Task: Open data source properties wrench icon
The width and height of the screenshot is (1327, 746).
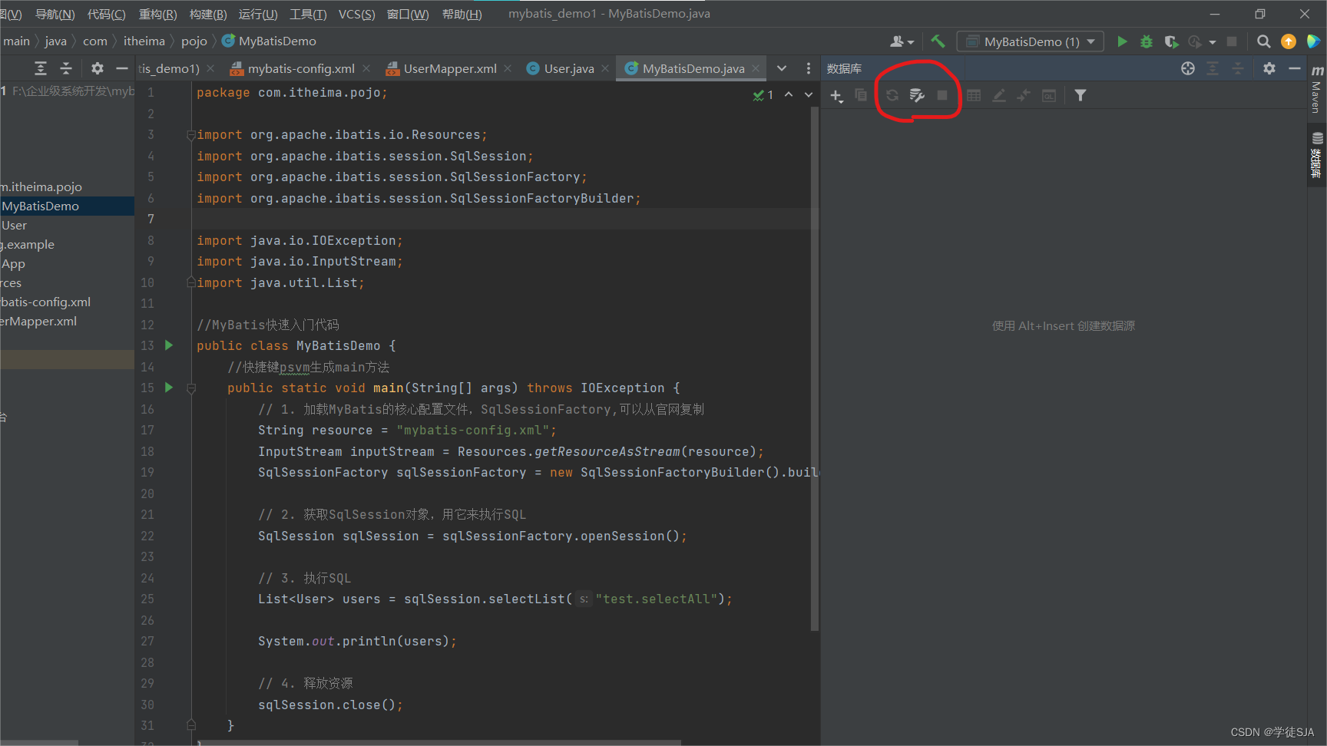Action: point(917,95)
